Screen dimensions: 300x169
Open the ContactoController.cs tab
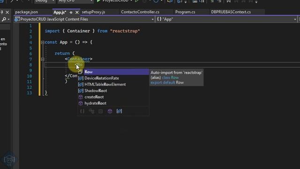[140, 12]
